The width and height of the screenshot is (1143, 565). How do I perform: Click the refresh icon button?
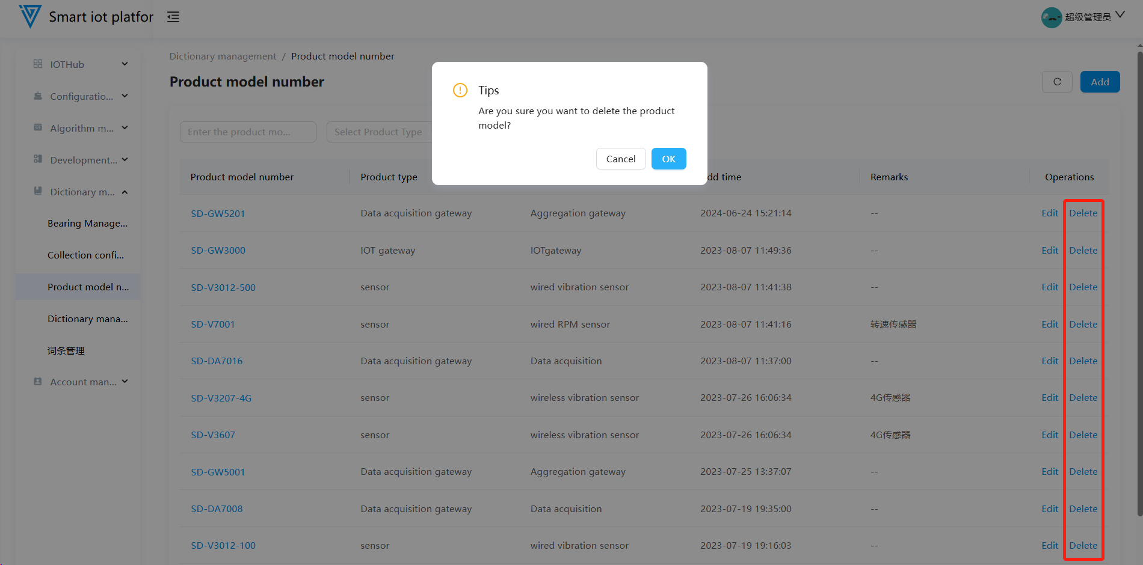pyautogui.click(x=1057, y=82)
